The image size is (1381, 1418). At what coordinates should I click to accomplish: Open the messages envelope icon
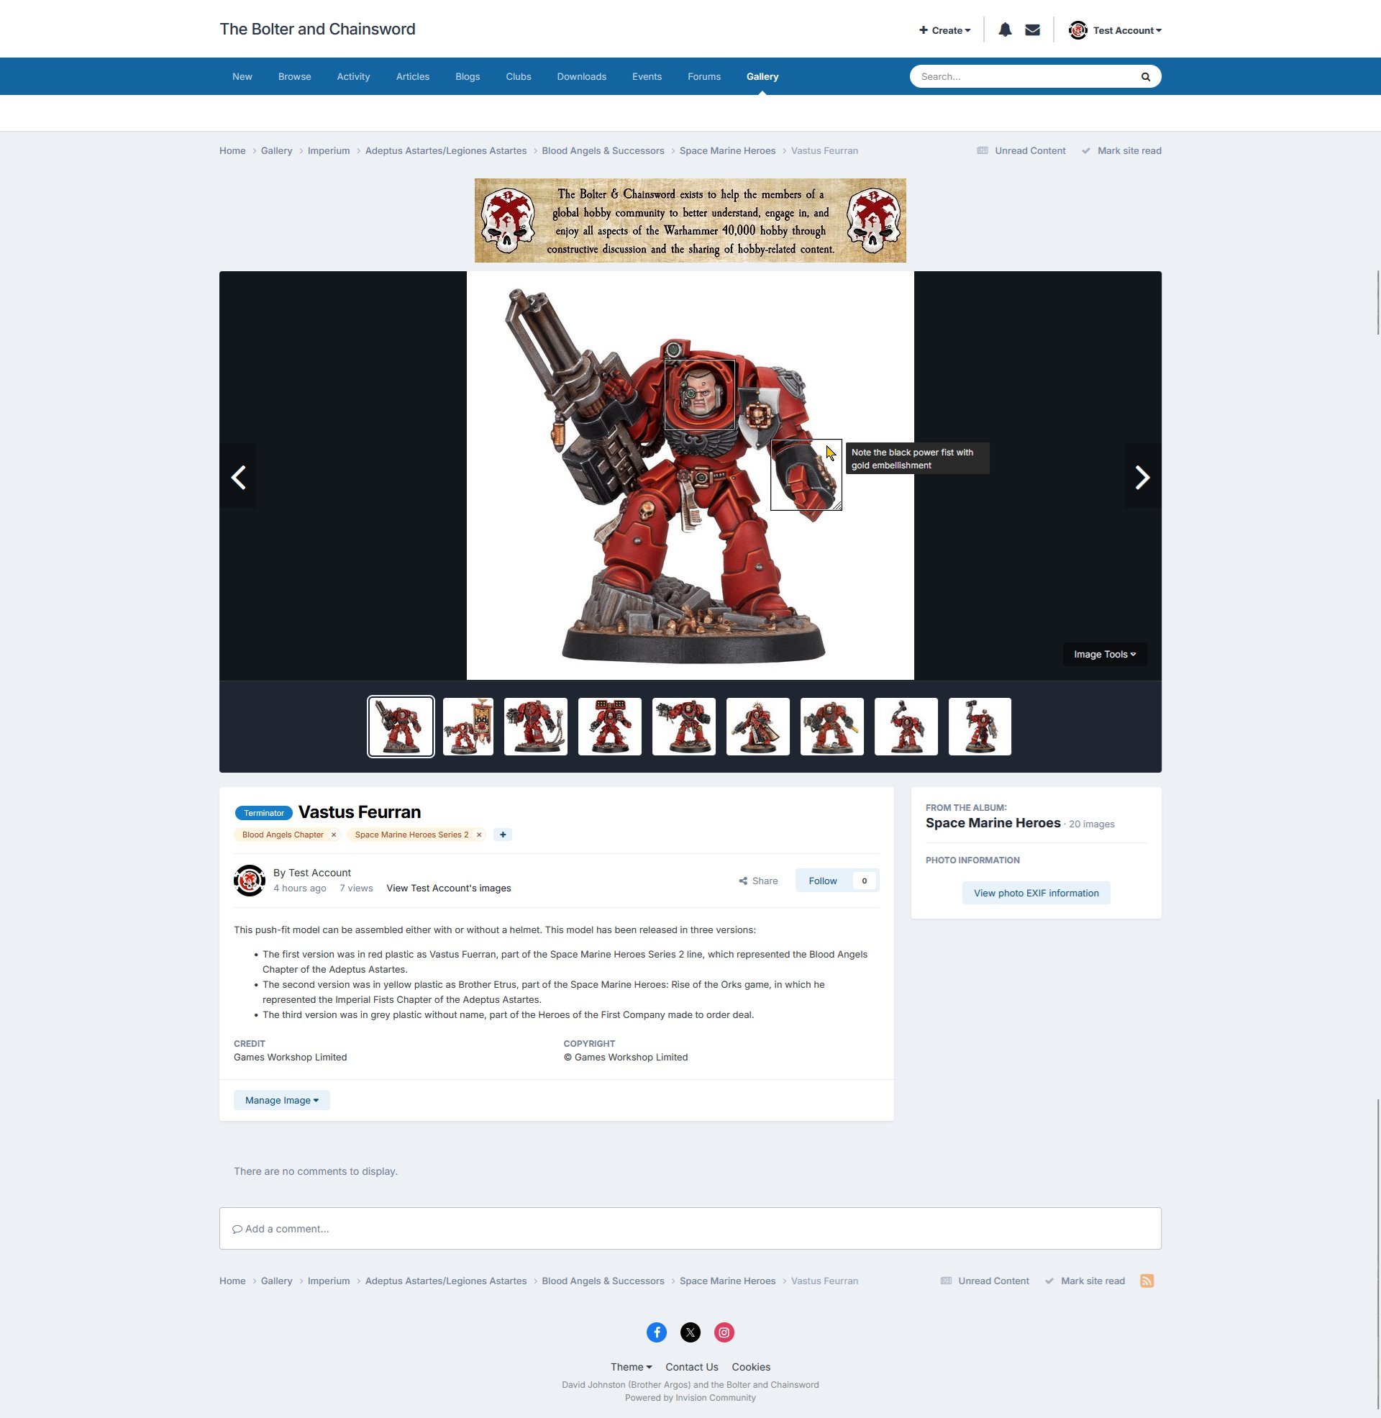pos(1032,29)
